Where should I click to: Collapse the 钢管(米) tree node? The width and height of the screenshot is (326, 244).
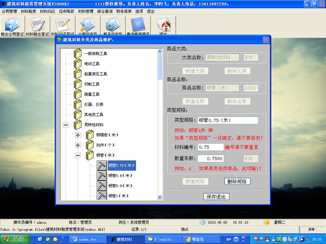pos(78,155)
